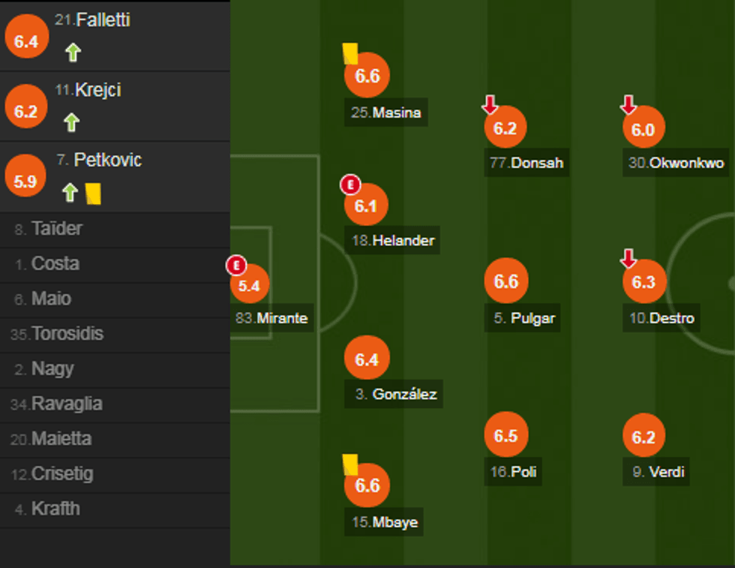Select Crisetig in the substitutes list
The image size is (735, 568).
pyautogui.click(x=62, y=474)
